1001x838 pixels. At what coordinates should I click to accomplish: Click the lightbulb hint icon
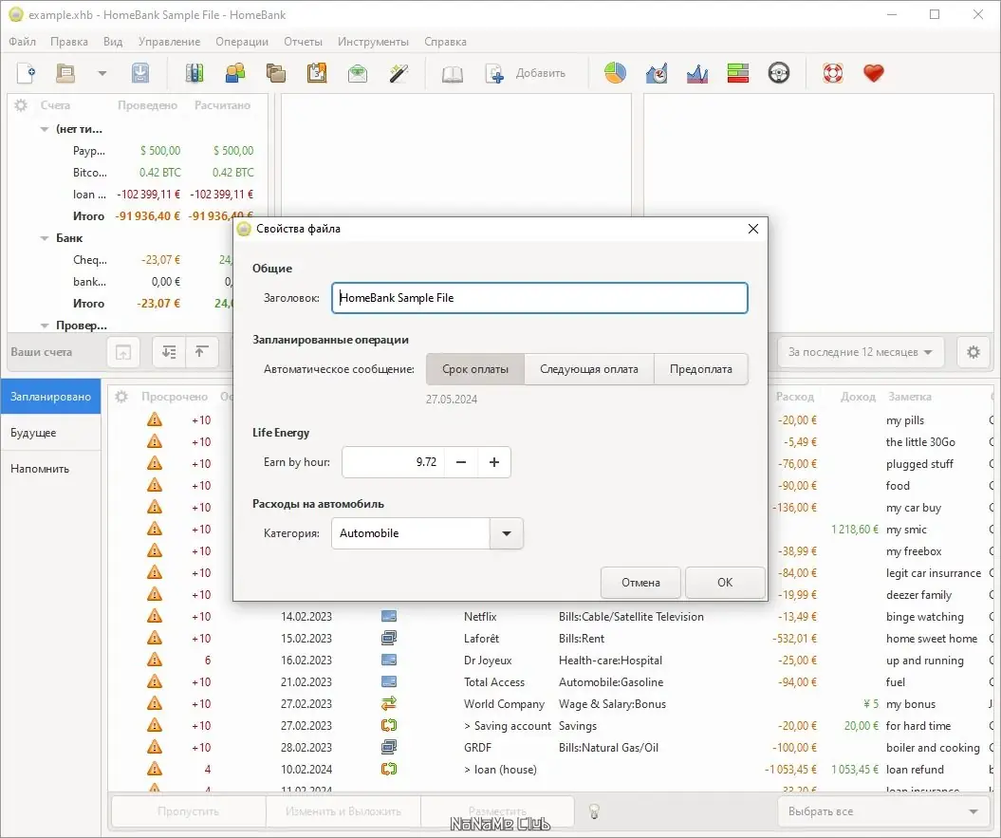[x=594, y=811]
